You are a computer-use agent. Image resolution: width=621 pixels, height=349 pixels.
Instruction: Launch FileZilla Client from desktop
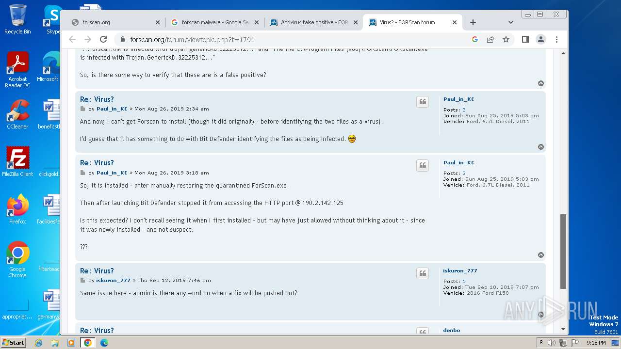[x=17, y=161]
